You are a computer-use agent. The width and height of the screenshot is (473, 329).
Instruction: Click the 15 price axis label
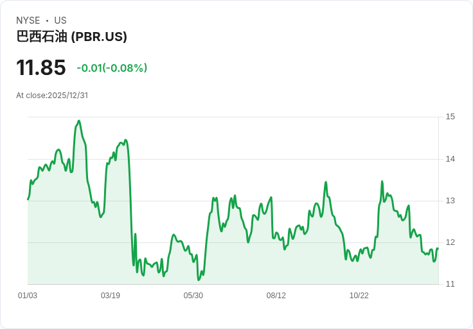450,117
